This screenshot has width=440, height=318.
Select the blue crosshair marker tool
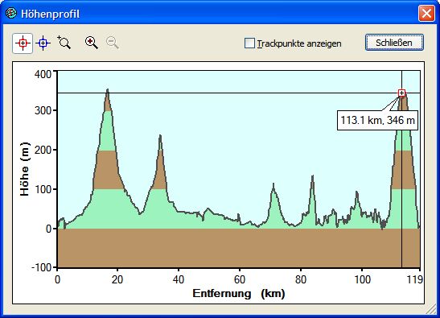coord(43,43)
